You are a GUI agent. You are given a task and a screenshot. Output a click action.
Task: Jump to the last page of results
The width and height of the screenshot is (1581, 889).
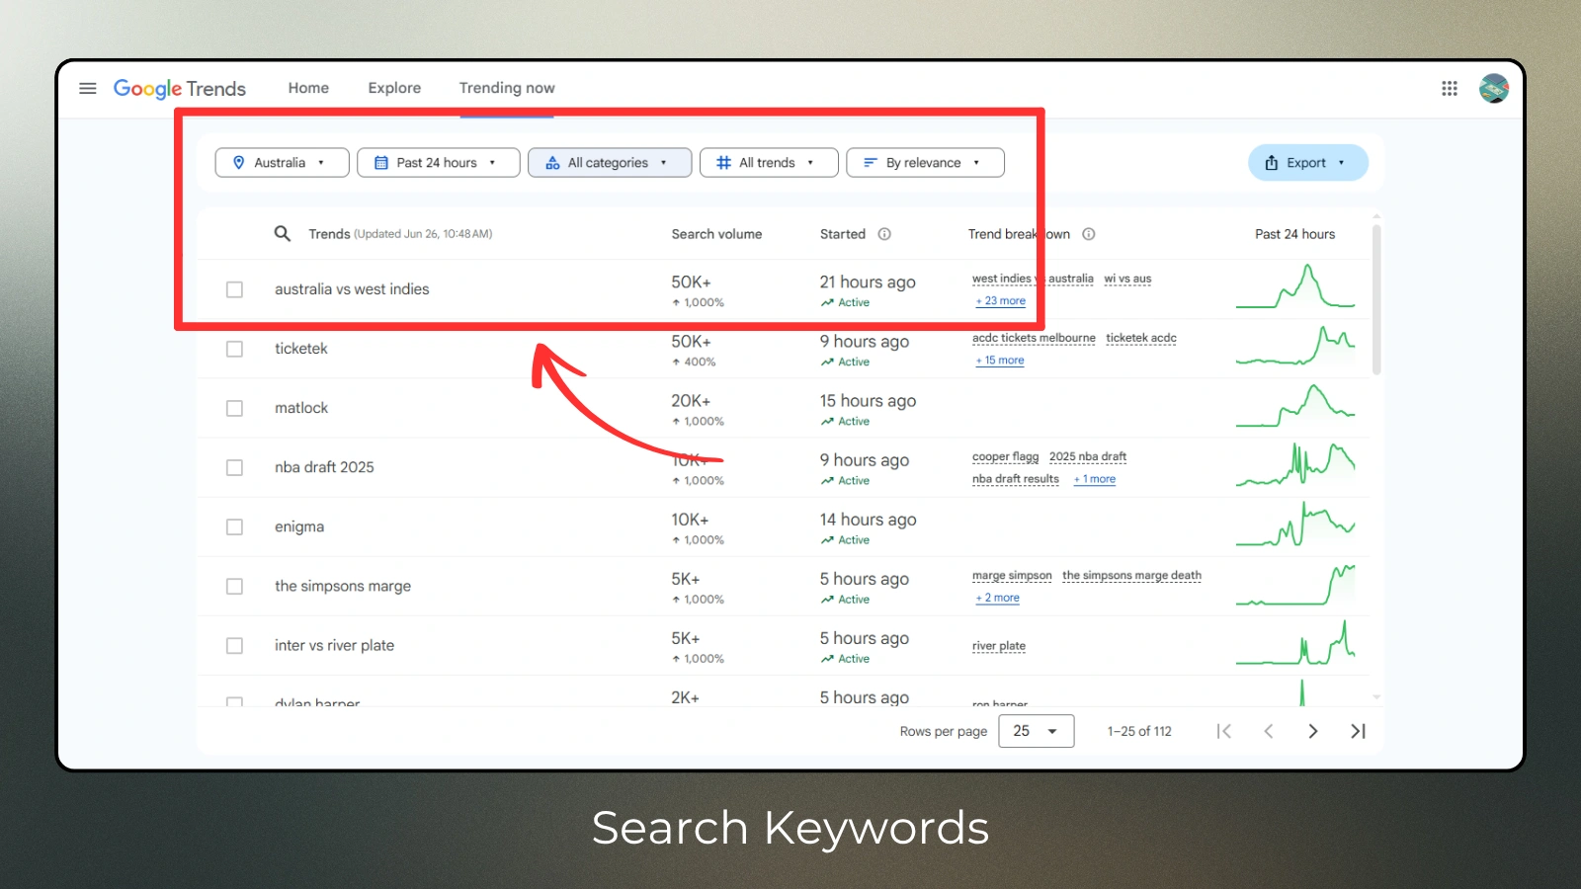(x=1358, y=731)
